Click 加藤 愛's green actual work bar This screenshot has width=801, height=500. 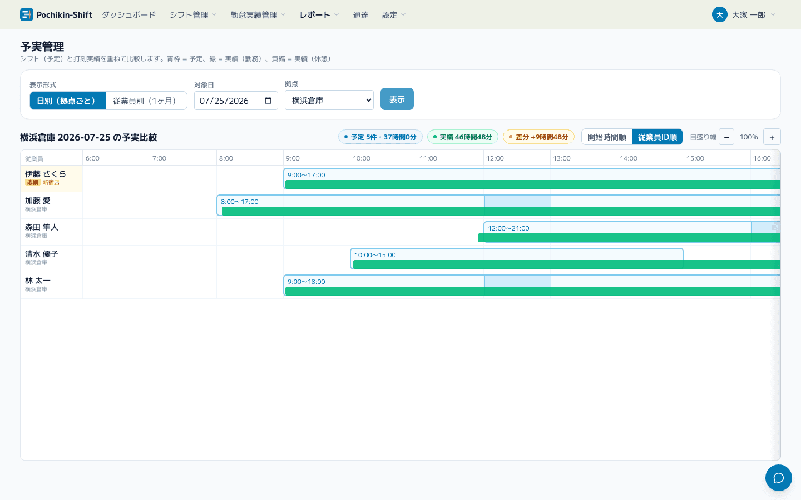(x=501, y=211)
